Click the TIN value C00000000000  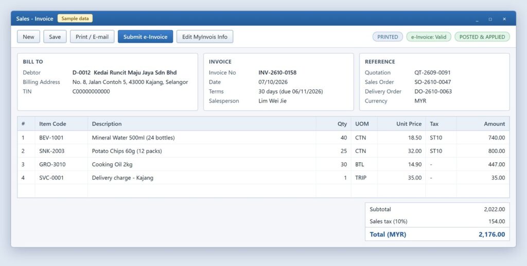(x=91, y=91)
